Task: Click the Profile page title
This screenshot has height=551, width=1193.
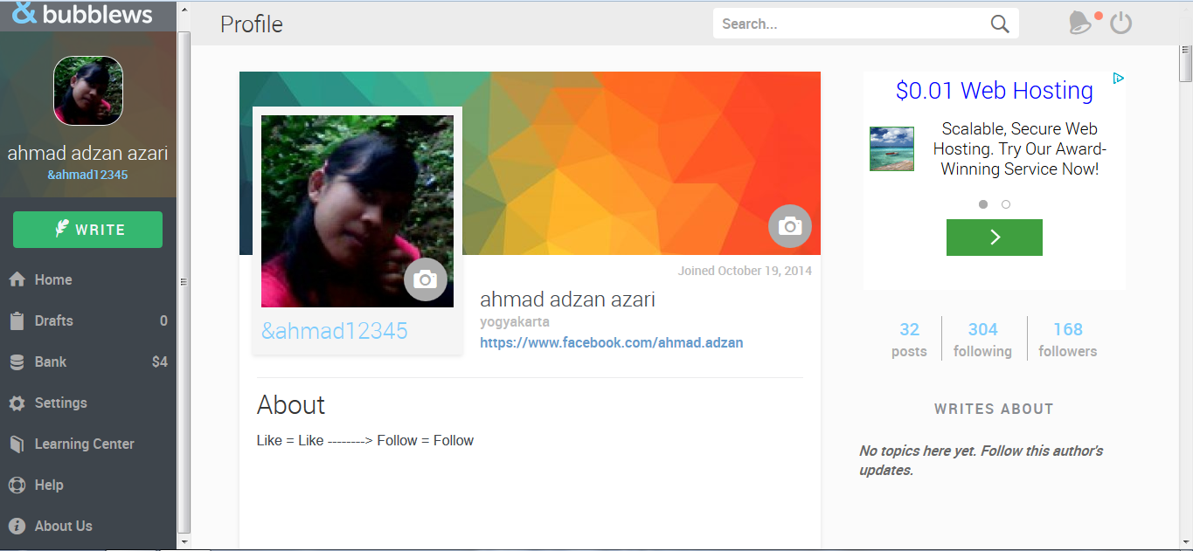Action: pos(252,24)
